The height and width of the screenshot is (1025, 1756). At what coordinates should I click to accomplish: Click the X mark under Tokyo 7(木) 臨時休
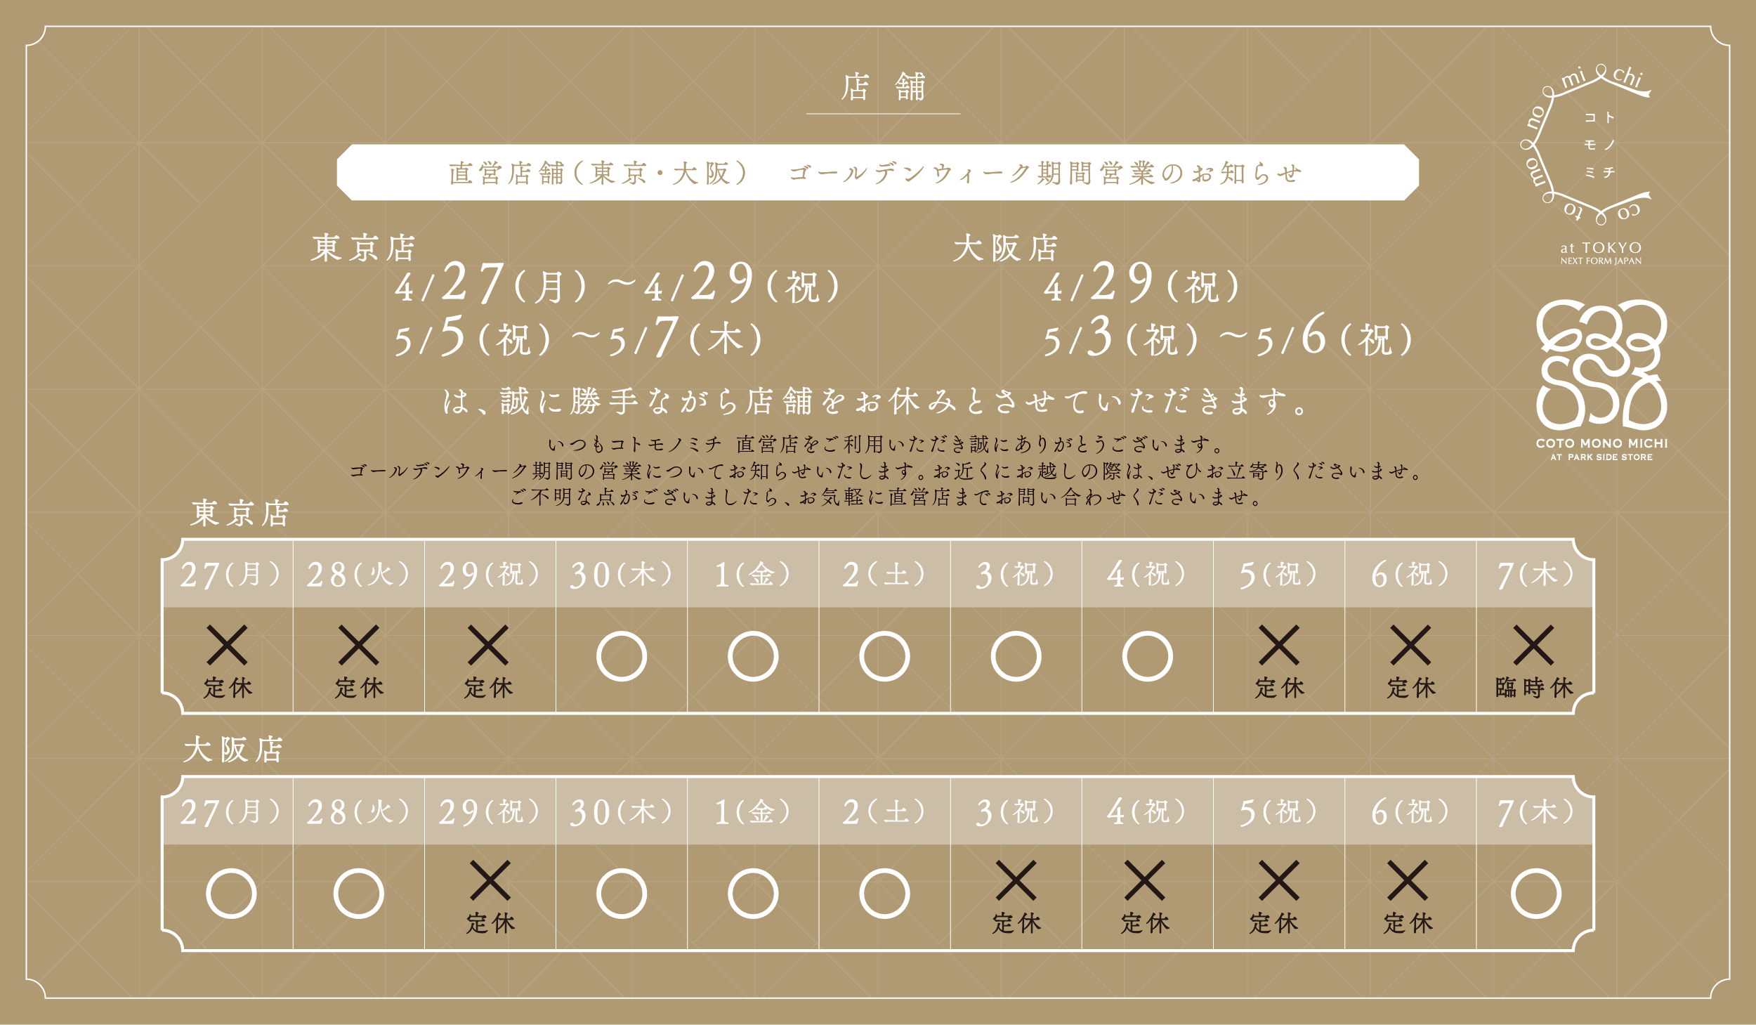pyautogui.click(x=1533, y=645)
